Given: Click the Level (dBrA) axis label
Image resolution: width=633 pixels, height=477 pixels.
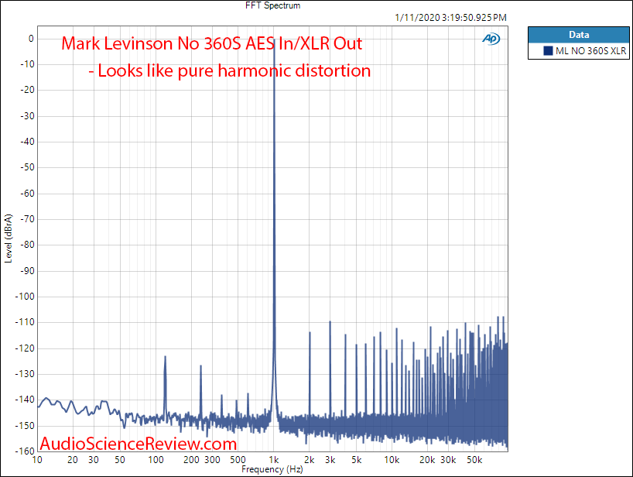Looking at the screenshot, I should coord(8,238).
